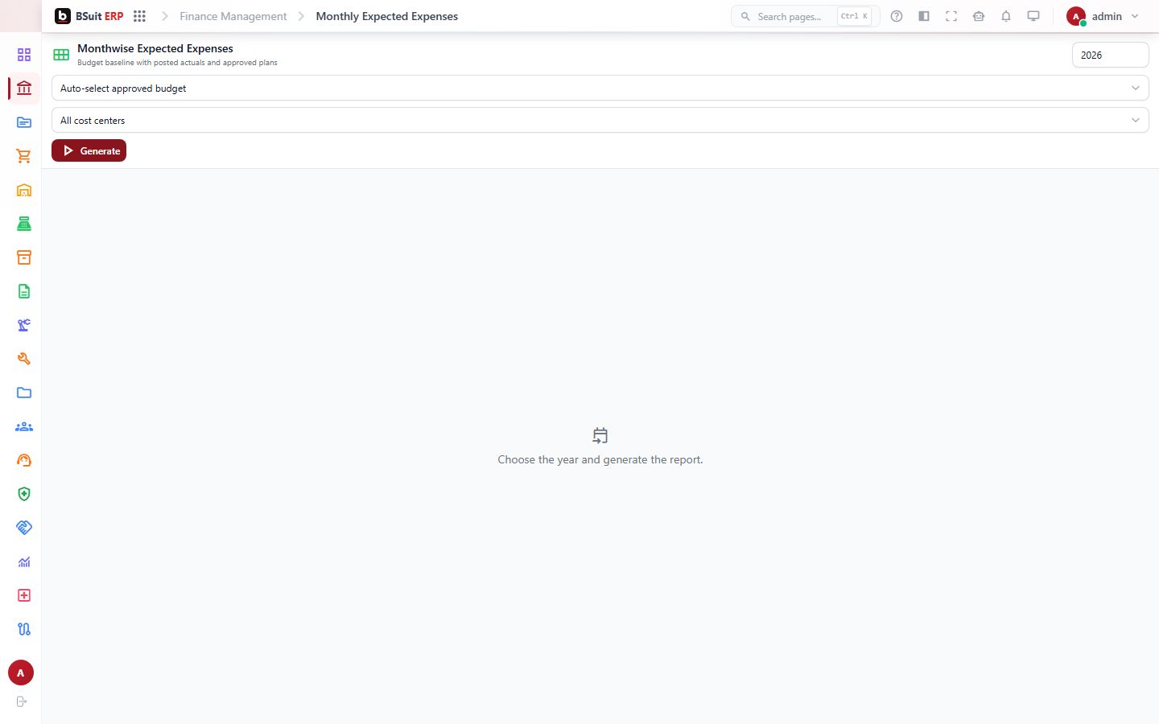The image size is (1159, 724).
Task: Click the Ctrl K shortcut badge
Action: [x=855, y=16]
